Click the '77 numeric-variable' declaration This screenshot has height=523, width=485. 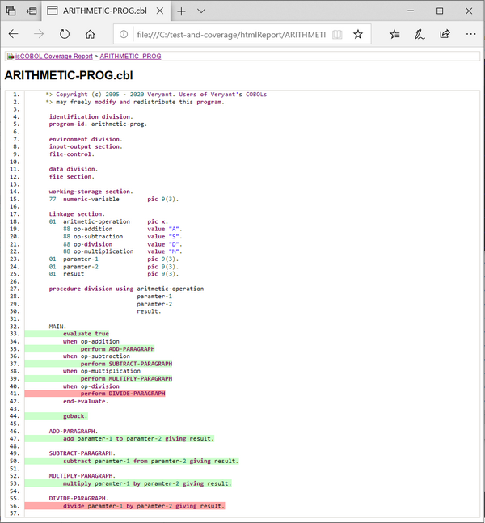84,199
